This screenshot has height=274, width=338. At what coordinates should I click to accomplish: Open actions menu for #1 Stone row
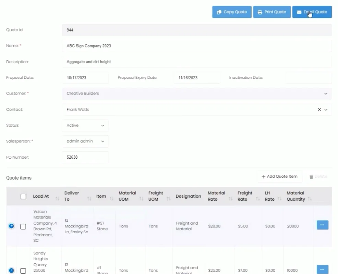(x=322, y=269)
